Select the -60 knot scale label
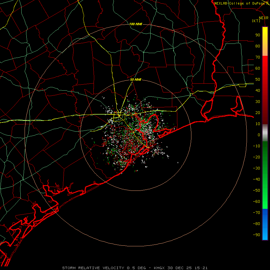This screenshot has width=270, height=270. (256, 202)
